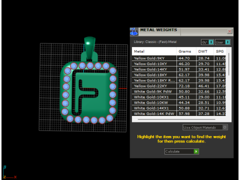
Task: Select the green pendant bail in viewport
Action: point(89,47)
